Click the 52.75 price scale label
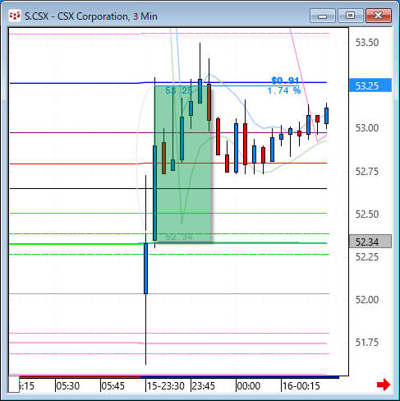The image size is (400, 401). 367,172
